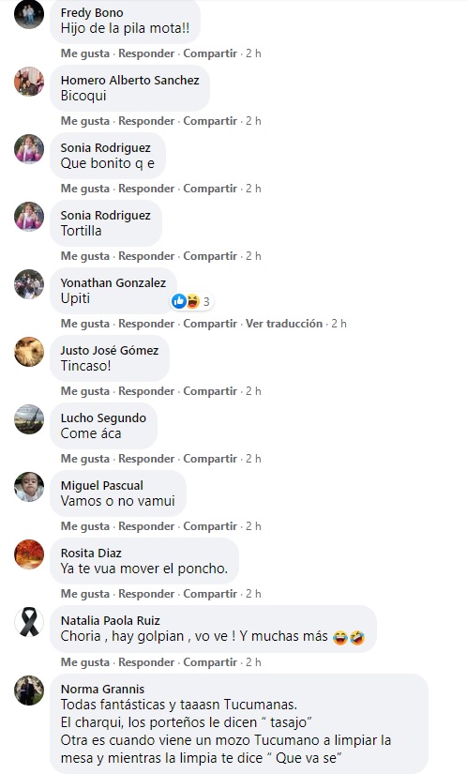Click Ver traducción under Upiti comment

284,324
